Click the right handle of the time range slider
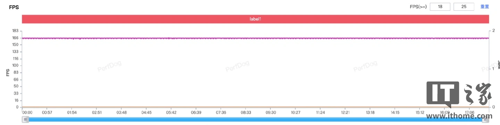The image size is (500, 125). (x=485, y=119)
